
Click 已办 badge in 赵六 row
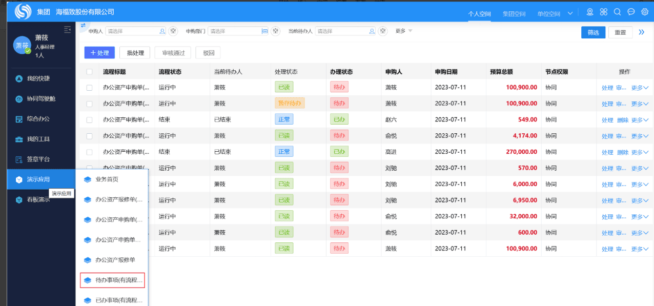tap(339, 120)
